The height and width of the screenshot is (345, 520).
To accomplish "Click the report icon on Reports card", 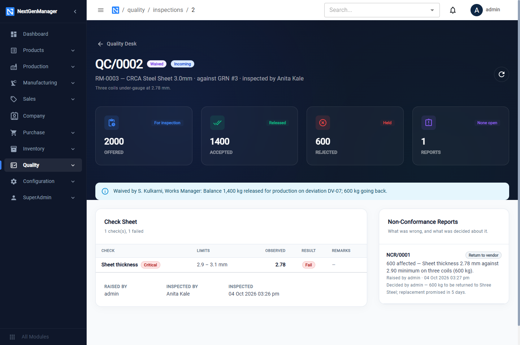I will tap(429, 123).
